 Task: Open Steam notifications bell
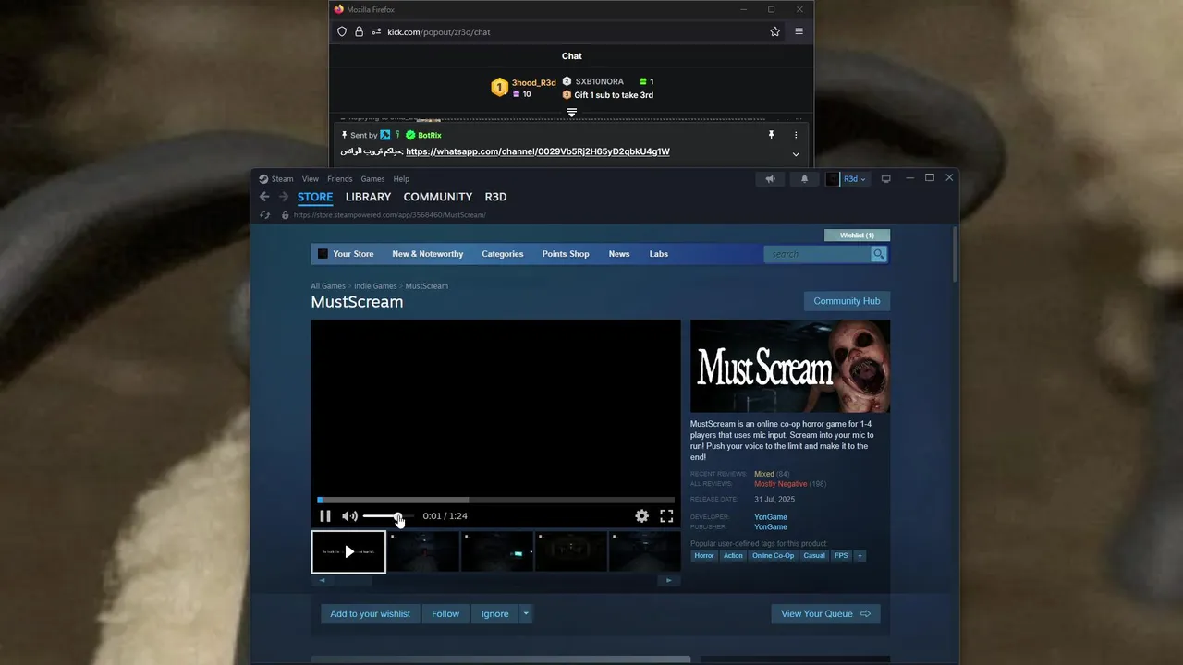(x=804, y=179)
